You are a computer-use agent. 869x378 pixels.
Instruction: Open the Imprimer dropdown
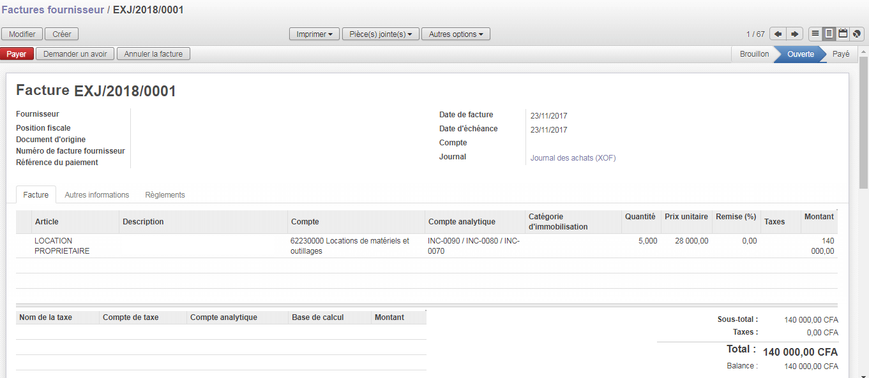pyautogui.click(x=314, y=34)
